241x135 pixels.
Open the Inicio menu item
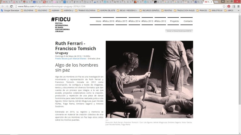(x=98, y=21)
